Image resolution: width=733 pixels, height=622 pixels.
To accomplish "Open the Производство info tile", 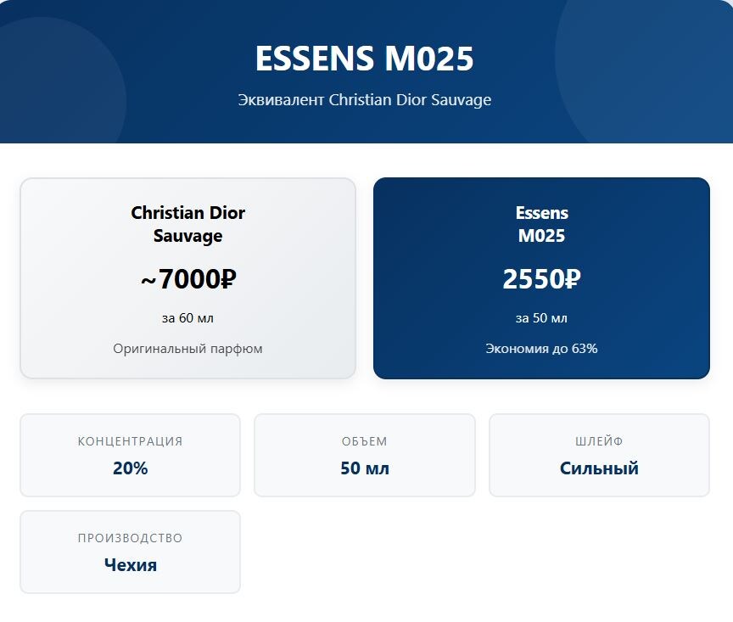I will coord(130,552).
